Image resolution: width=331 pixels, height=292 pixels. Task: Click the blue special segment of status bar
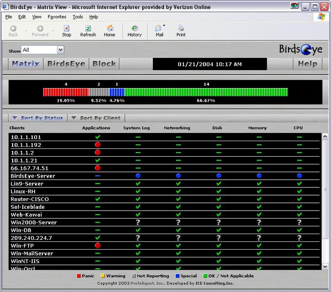pyautogui.click(x=117, y=92)
